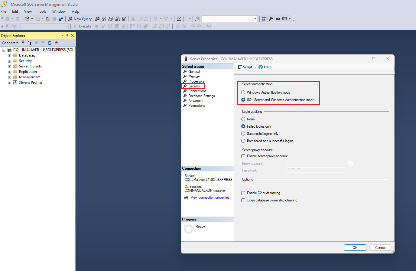Image resolution: width=416 pixels, height=271 pixels.
Task: Click the Disconnect plug icon with red X
Action: (30, 43)
